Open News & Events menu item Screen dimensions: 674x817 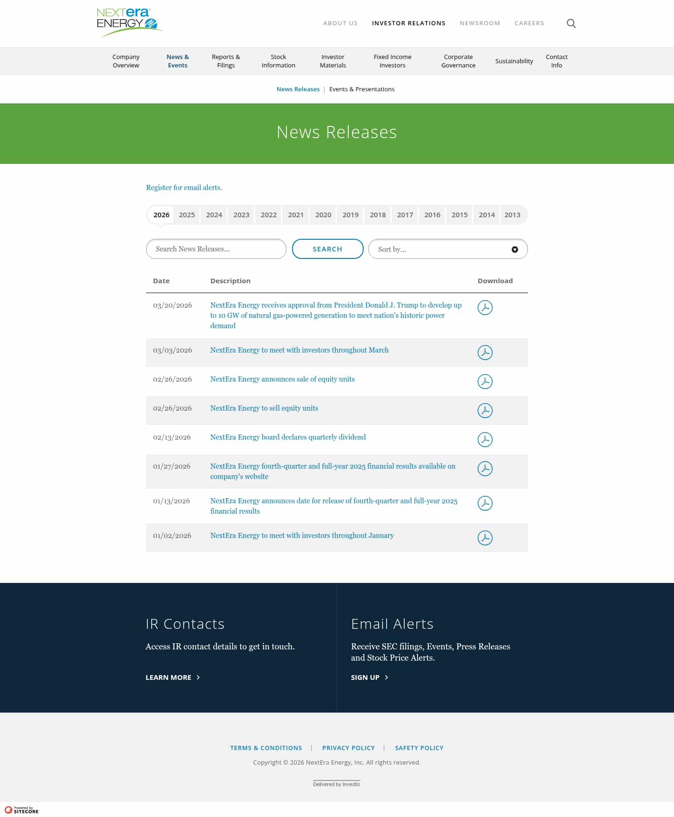pos(178,61)
